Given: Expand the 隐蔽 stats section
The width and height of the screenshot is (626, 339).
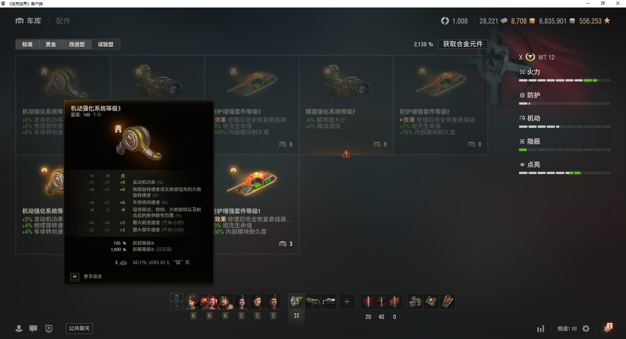Looking at the screenshot, I should (x=565, y=141).
